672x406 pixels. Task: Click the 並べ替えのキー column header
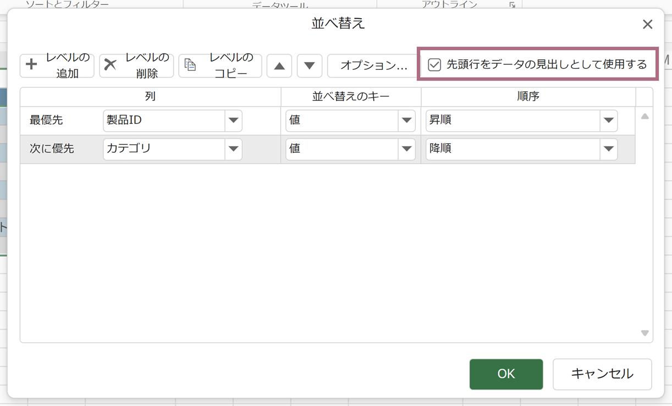[351, 97]
